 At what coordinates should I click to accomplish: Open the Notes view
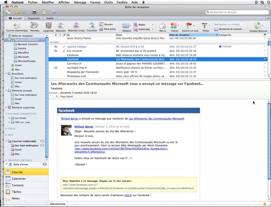pyautogui.click(x=26, y=198)
